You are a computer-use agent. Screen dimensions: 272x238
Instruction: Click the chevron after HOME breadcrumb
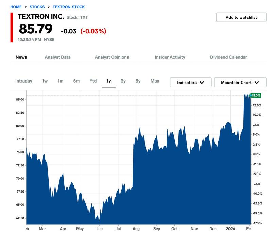pyautogui.click(x=26, y=7)
